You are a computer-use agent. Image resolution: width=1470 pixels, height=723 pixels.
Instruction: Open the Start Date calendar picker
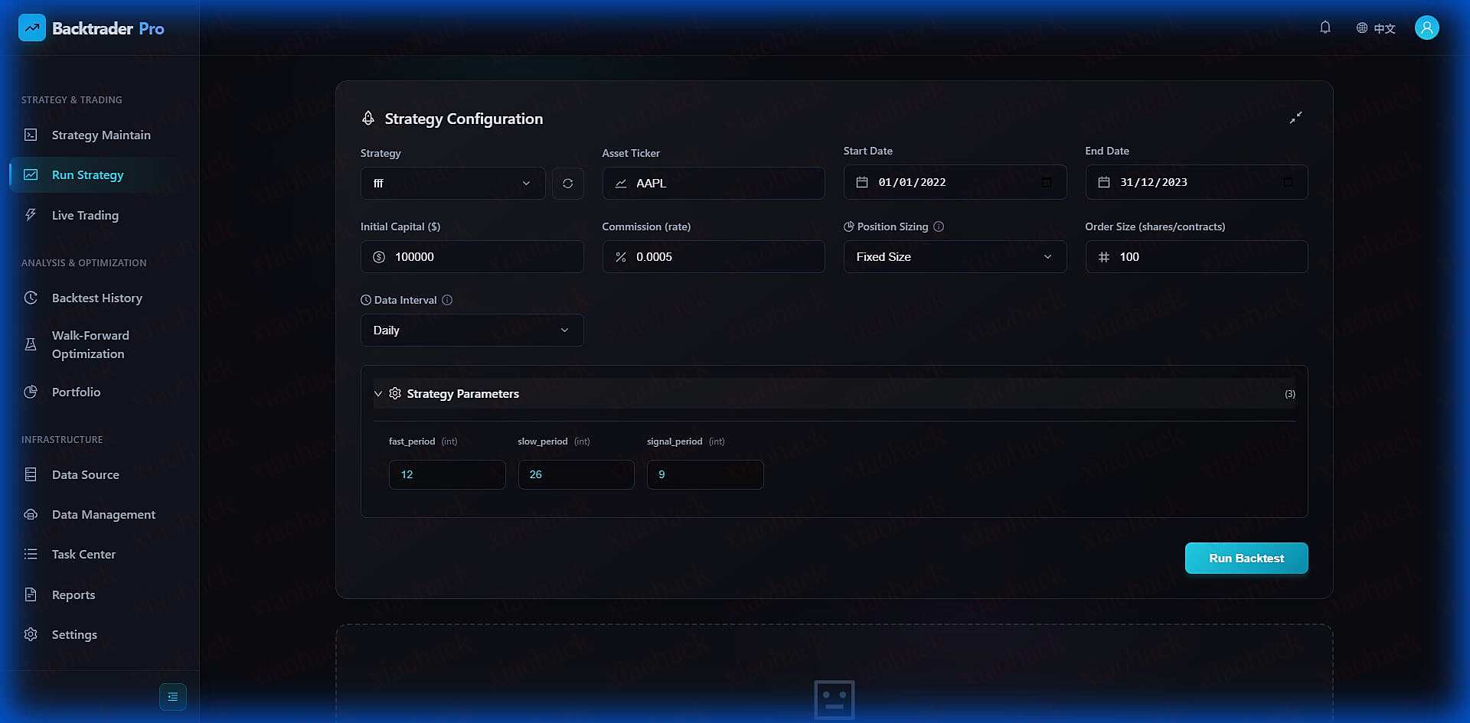click(1047, 182)
